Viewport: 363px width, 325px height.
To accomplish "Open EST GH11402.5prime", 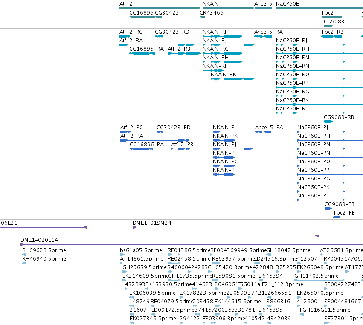I will pos(319,280).
